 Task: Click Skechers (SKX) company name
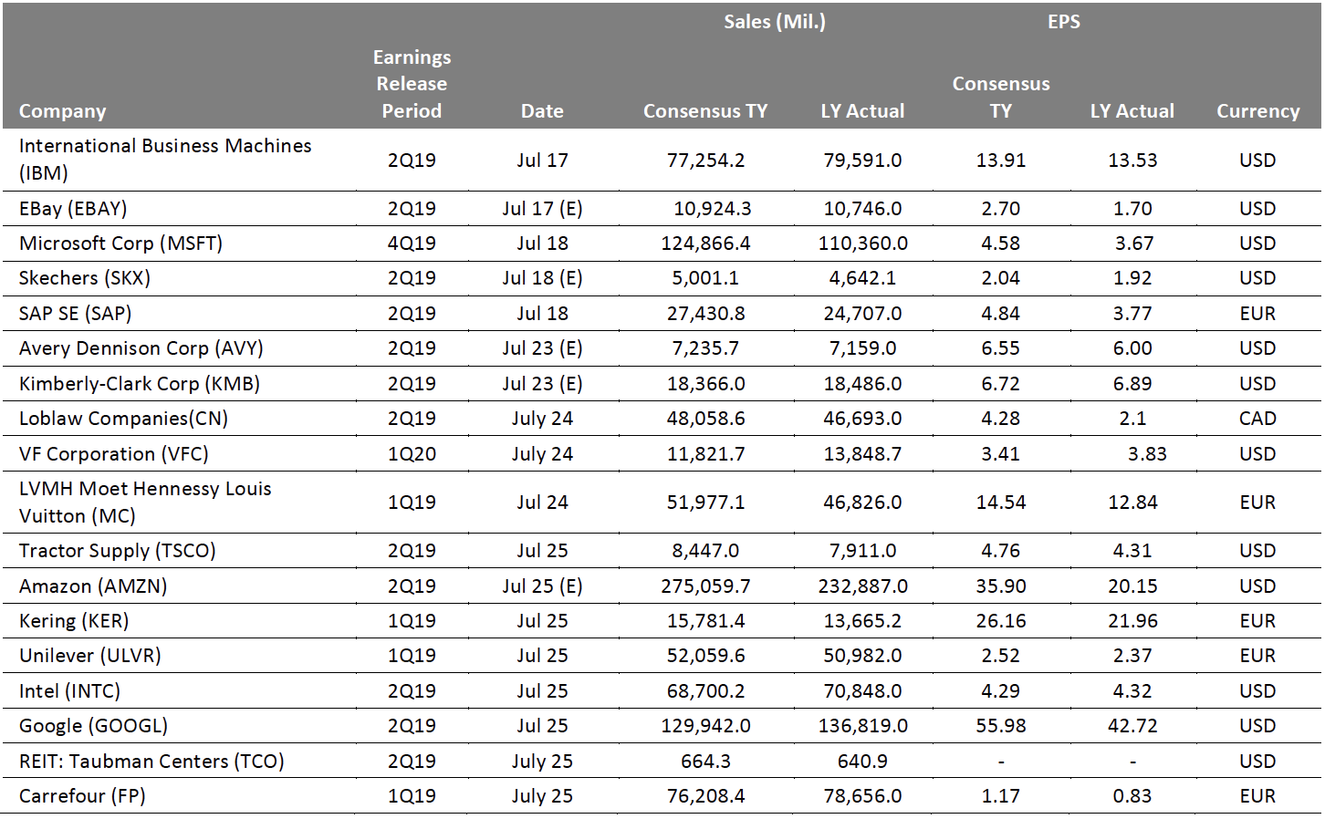point(85,278)
